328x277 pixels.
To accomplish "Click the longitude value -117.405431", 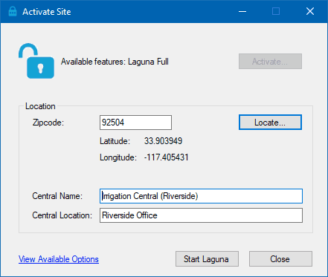I will click(x=167, y=157).
